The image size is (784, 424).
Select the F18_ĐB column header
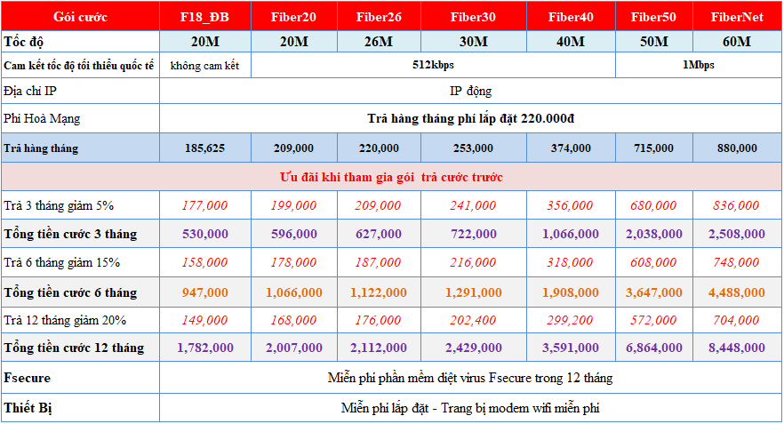pyautogui.click(x=204, y=17)
